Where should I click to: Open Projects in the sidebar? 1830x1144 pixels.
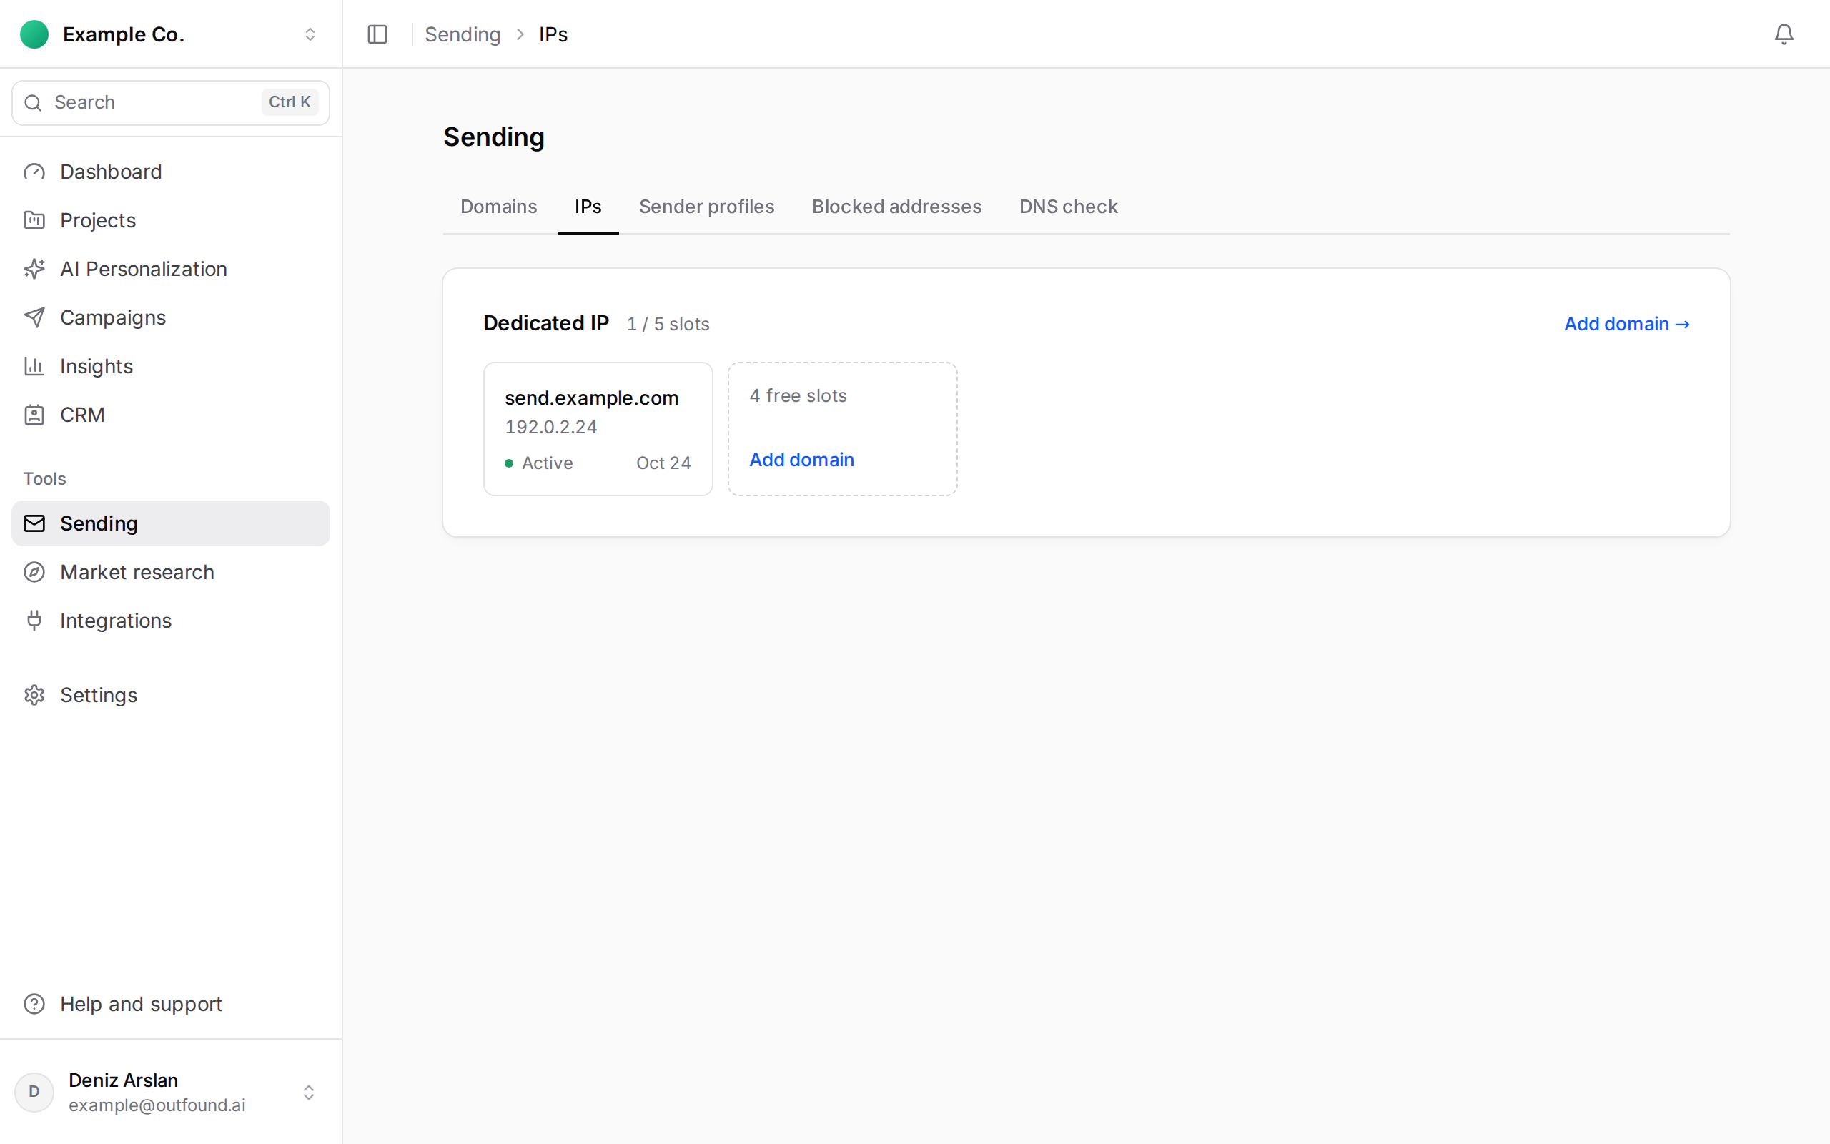click(x=171, y=220)
